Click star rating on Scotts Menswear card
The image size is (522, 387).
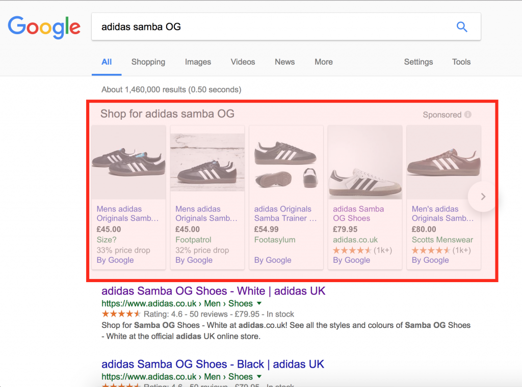pyautogui.click(x=431, y=250)
